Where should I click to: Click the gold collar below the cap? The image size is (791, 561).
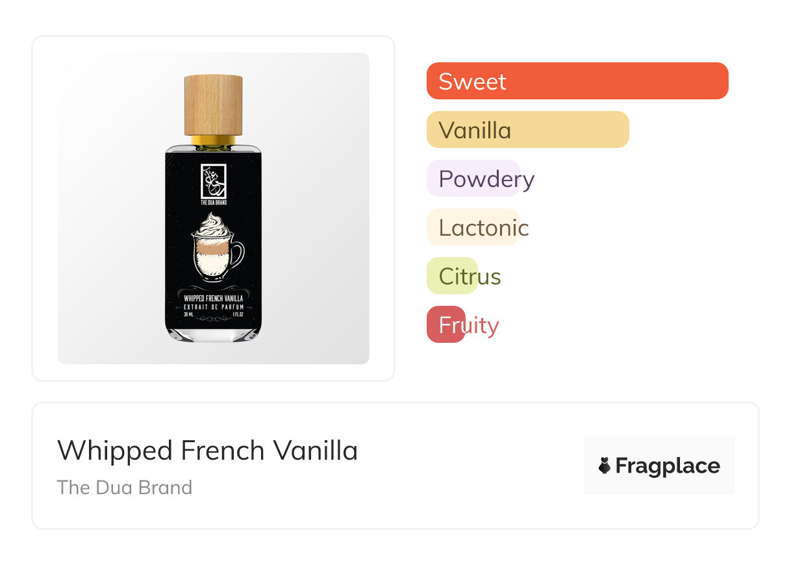[214, 140]
